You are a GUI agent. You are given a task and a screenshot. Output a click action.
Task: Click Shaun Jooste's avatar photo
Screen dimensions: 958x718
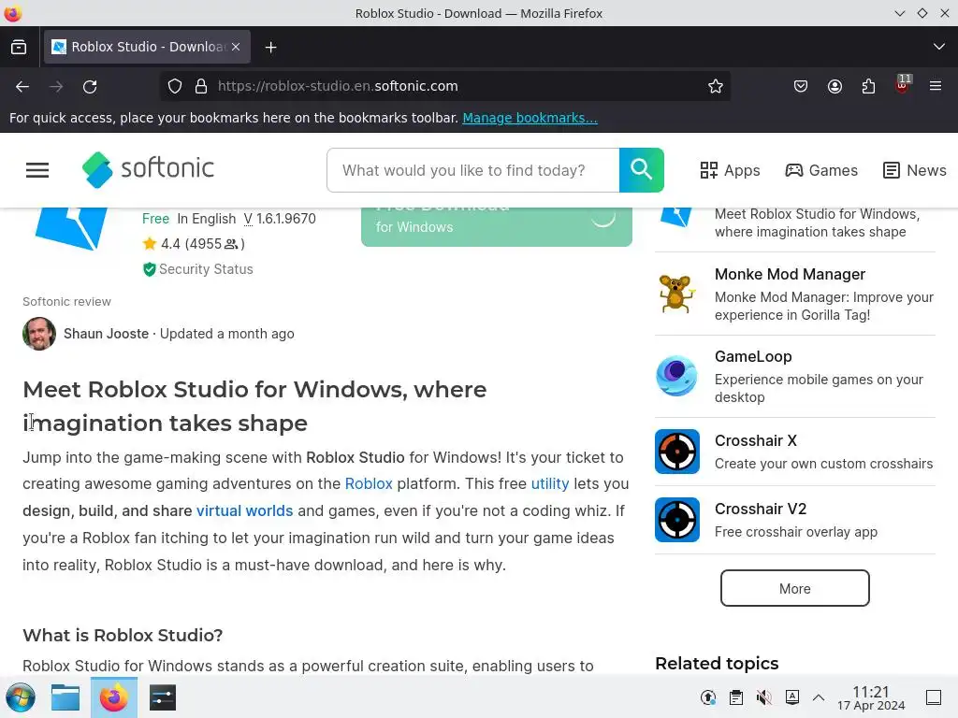39,334
